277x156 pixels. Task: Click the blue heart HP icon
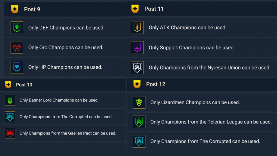tap(17, 67)
